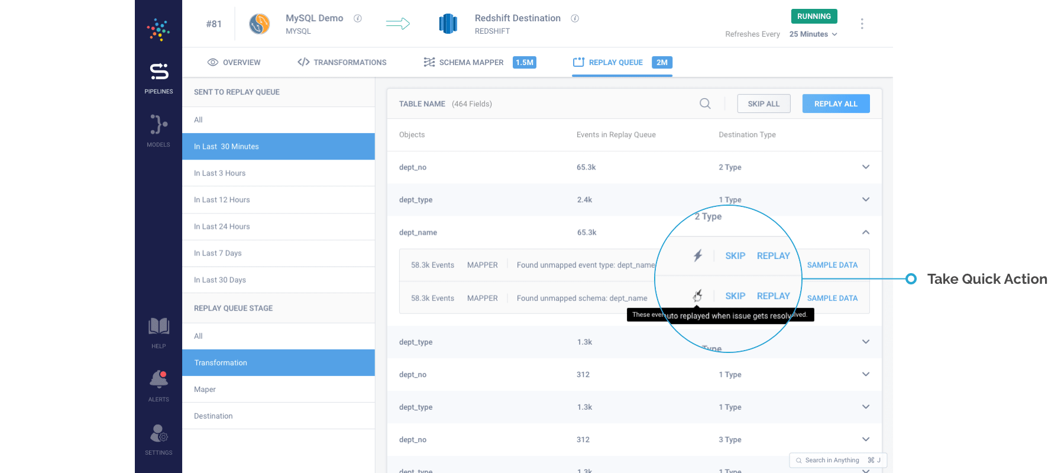Screen dimensions: 1061x473
Task: Collapse the expanded dept_name row
Action: pos(866,232)
